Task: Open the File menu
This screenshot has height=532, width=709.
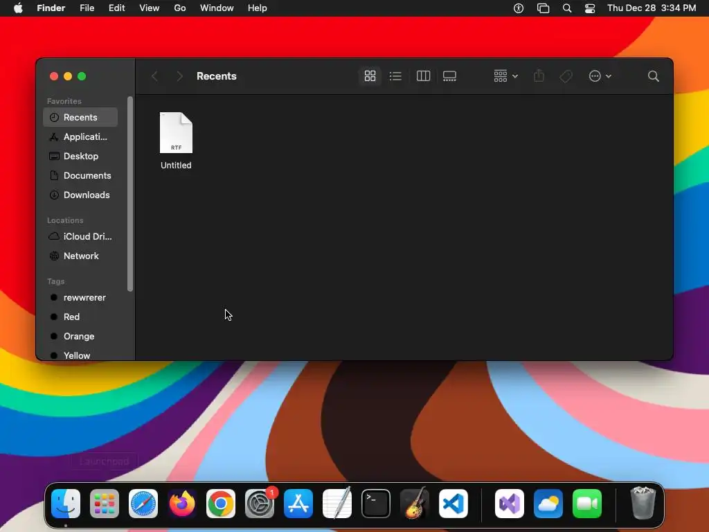Action: coord(87,8)
